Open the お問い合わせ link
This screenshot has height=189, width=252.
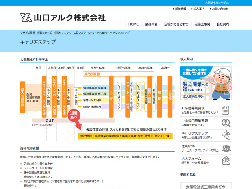pyautogui.click(x=219, y=9)
